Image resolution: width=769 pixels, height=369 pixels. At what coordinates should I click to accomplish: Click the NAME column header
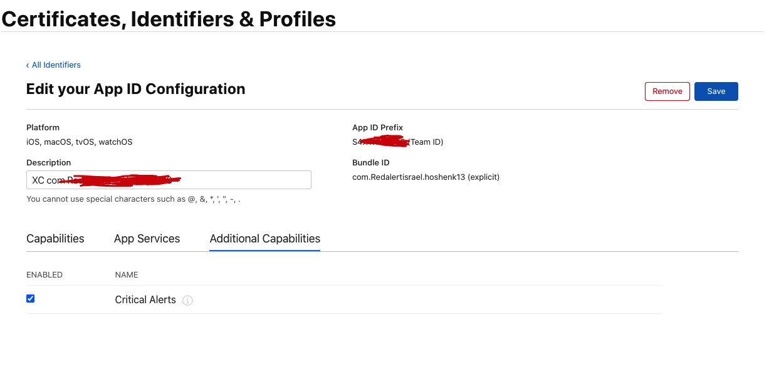(127, 275)
